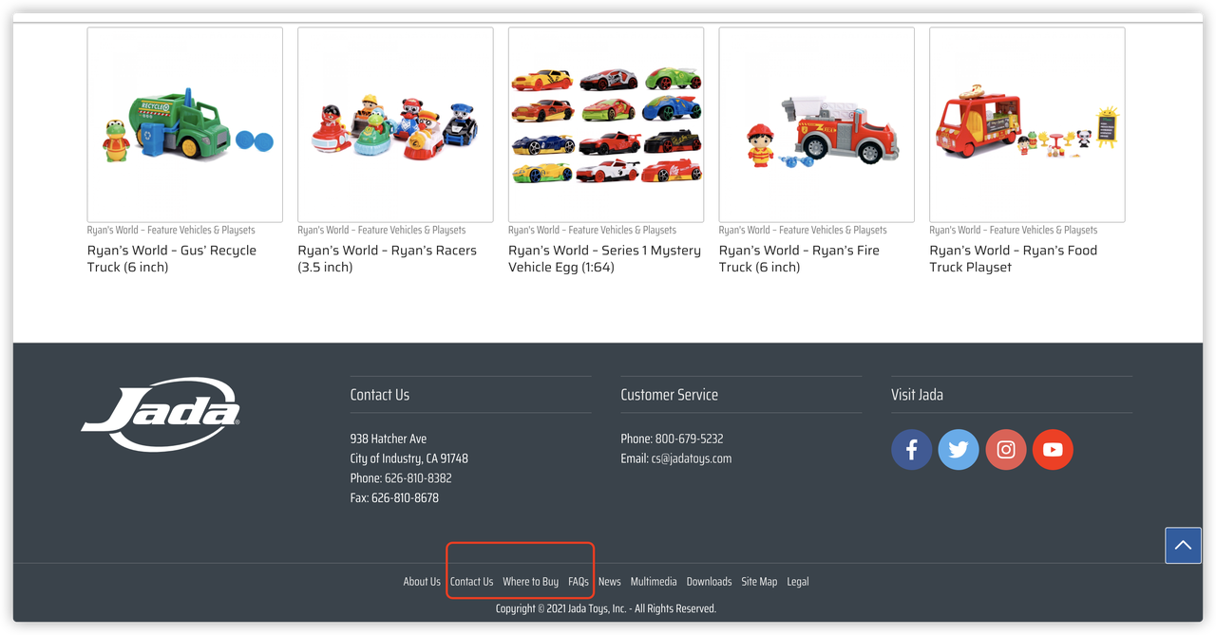Click the Contact Us footer heading

coord(380,395)
